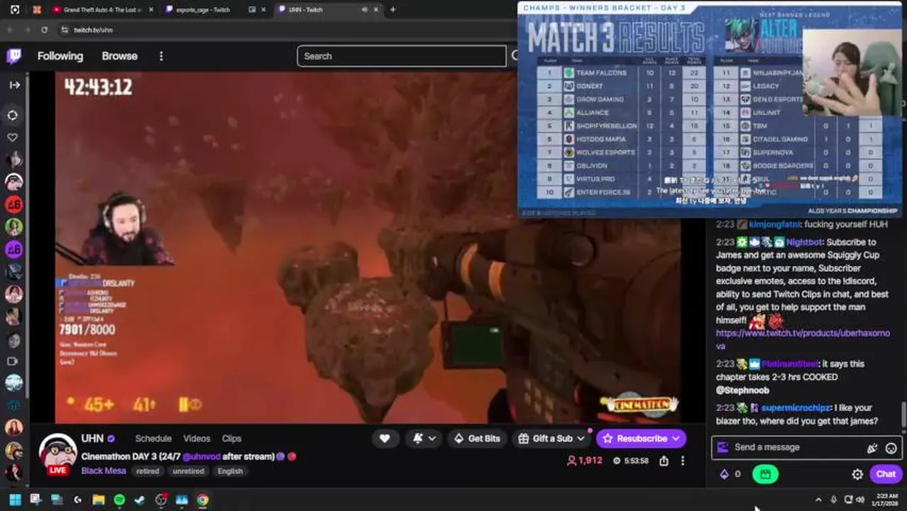Claim the green channel points bonus chest
The width and height of the screenshot is (907, 511).
point(765,474)
